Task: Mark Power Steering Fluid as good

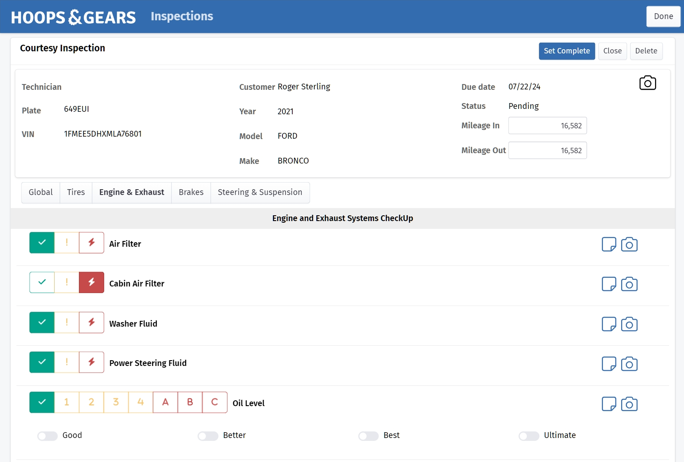Action: [42, 362]
